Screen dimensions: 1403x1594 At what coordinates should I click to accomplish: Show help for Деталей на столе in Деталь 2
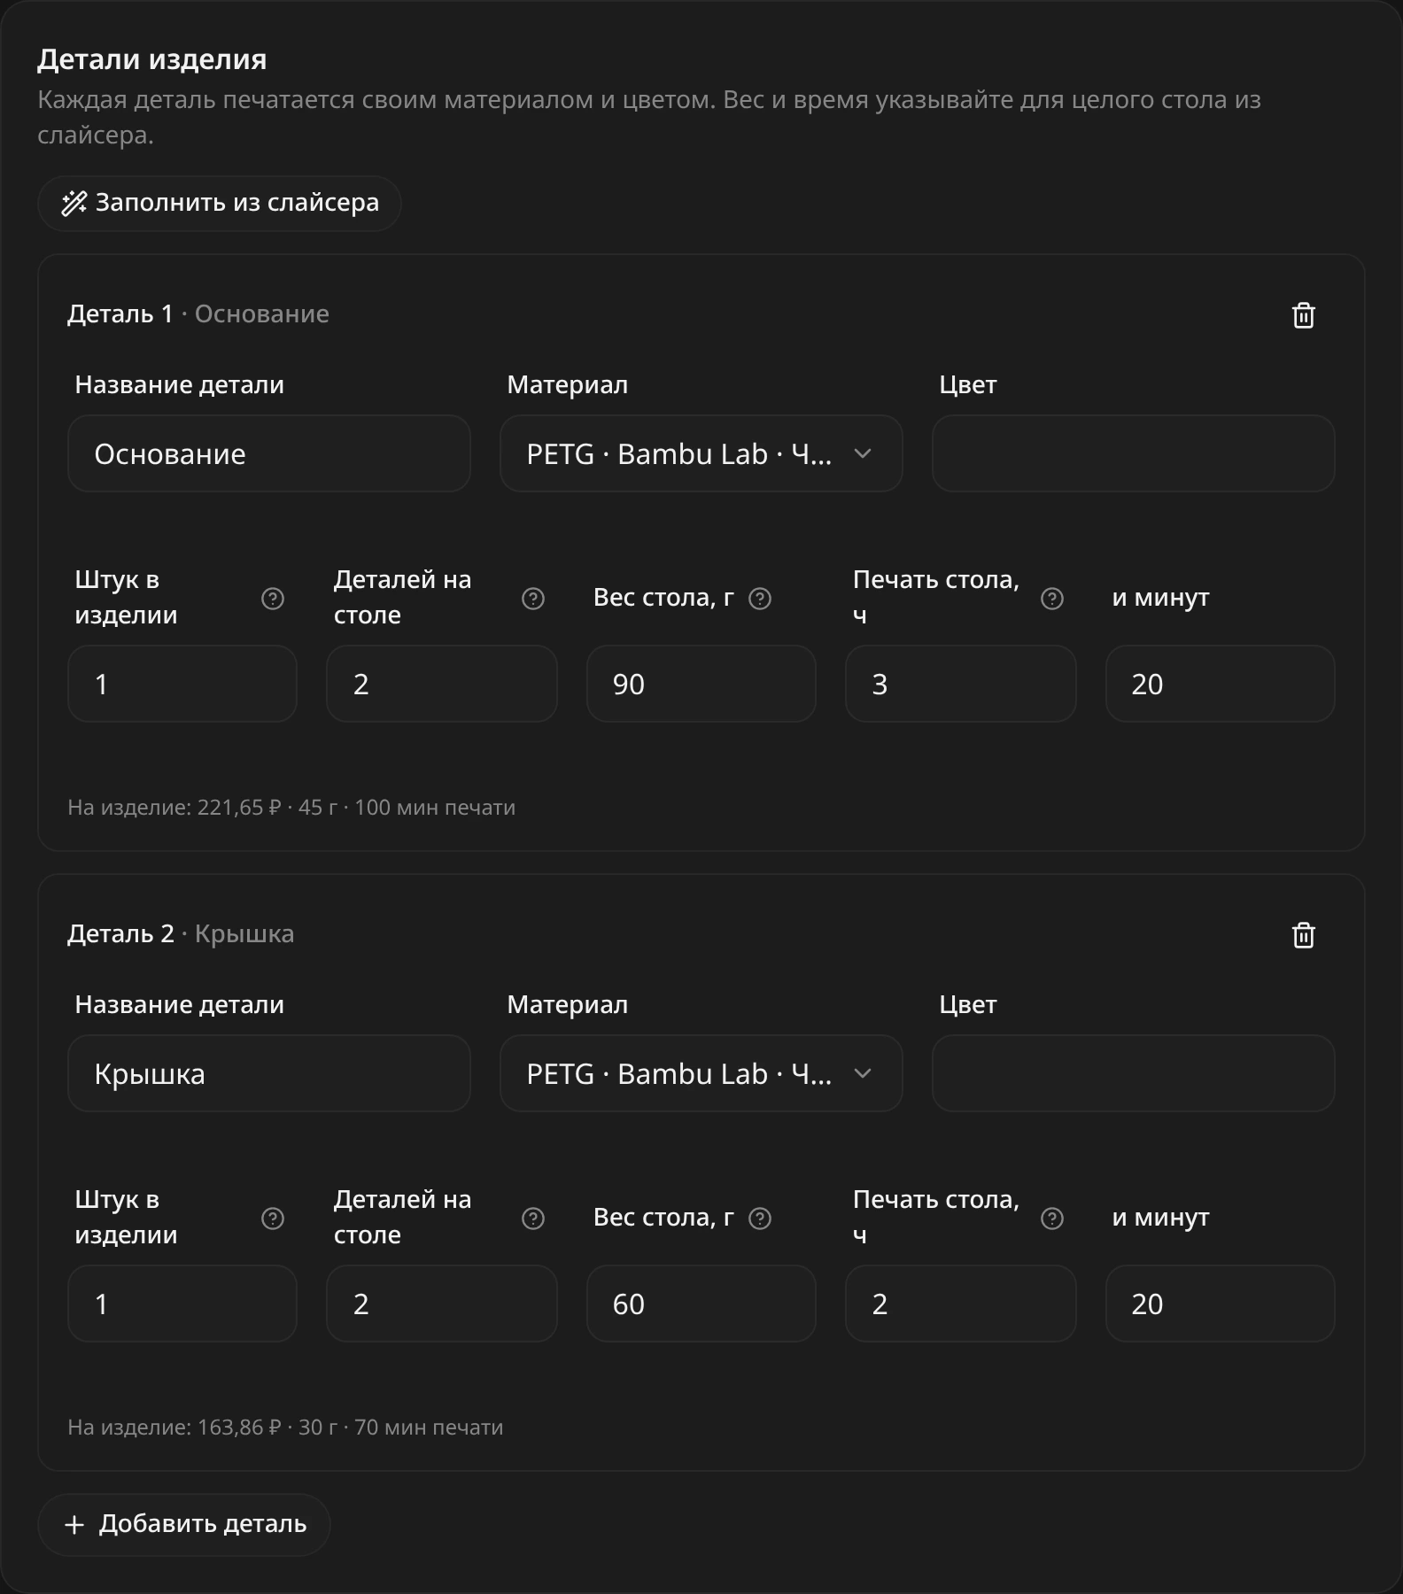click(532, 1219)
